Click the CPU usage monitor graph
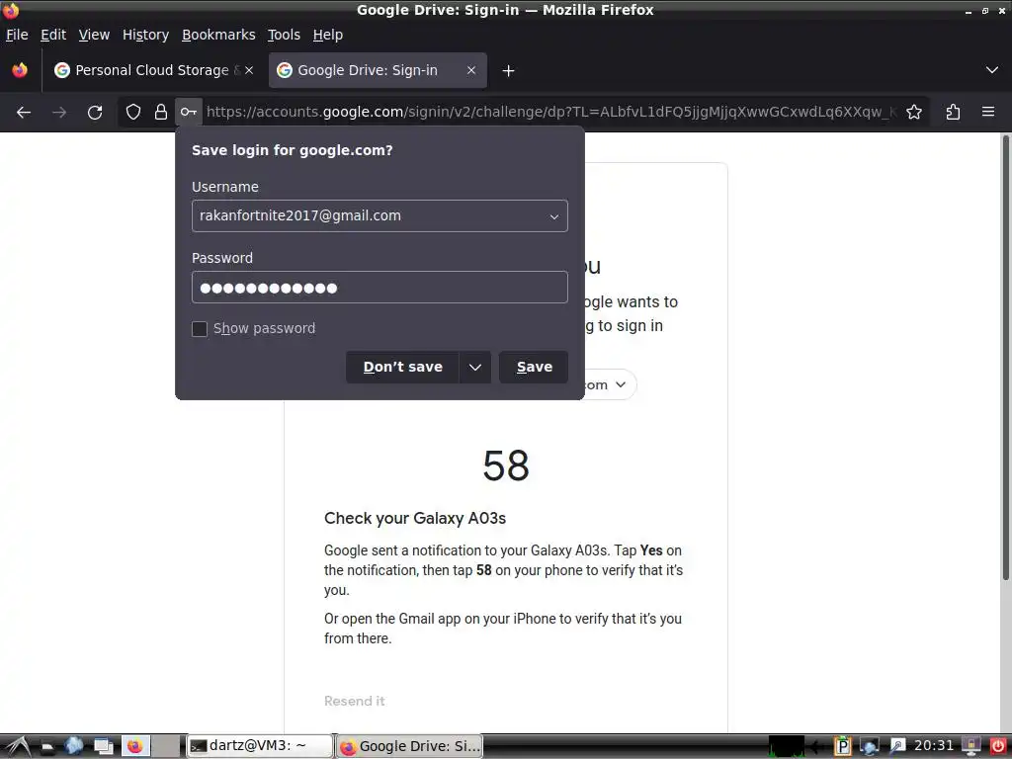1012x759 pixels. point(786,747)
